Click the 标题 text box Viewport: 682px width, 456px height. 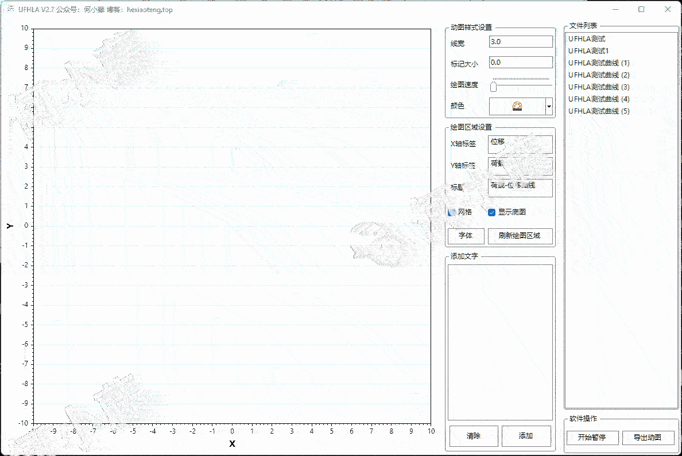coord(520,188)
